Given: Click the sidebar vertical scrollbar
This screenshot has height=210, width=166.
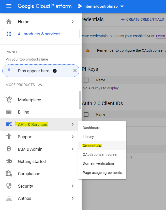Looking at the screenshot, I should (80, 99).
